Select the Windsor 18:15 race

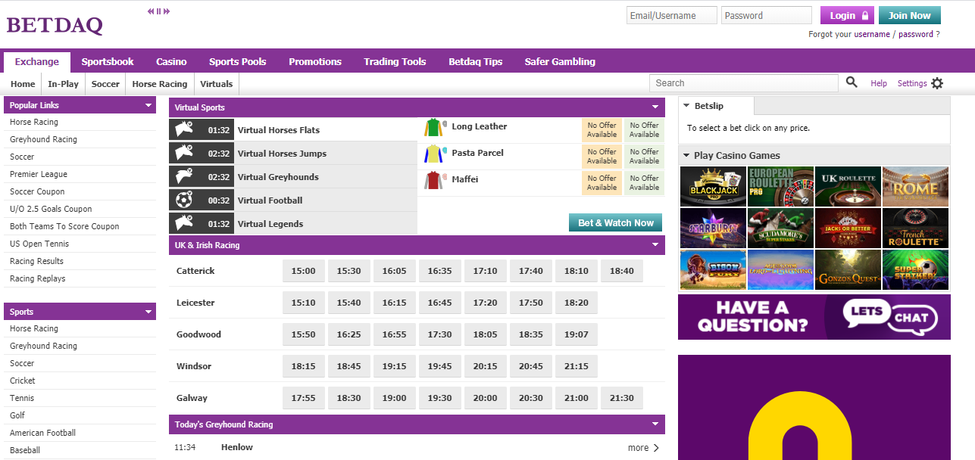304,366
